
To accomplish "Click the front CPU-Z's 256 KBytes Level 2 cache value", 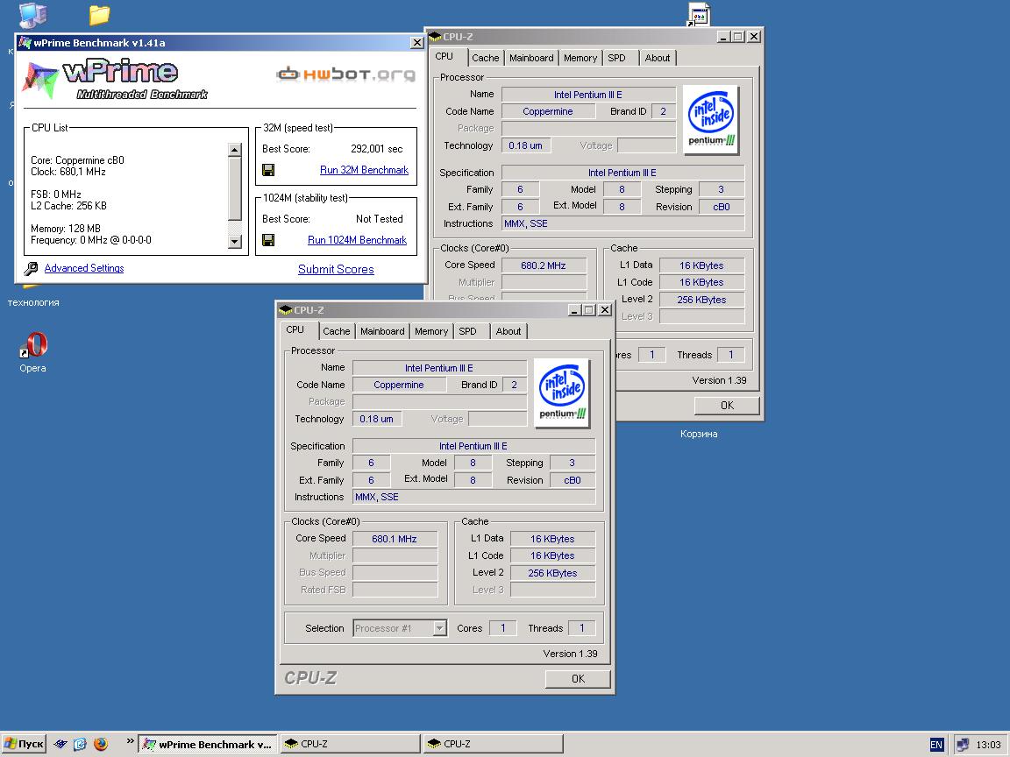I will [x=552, y=573].
